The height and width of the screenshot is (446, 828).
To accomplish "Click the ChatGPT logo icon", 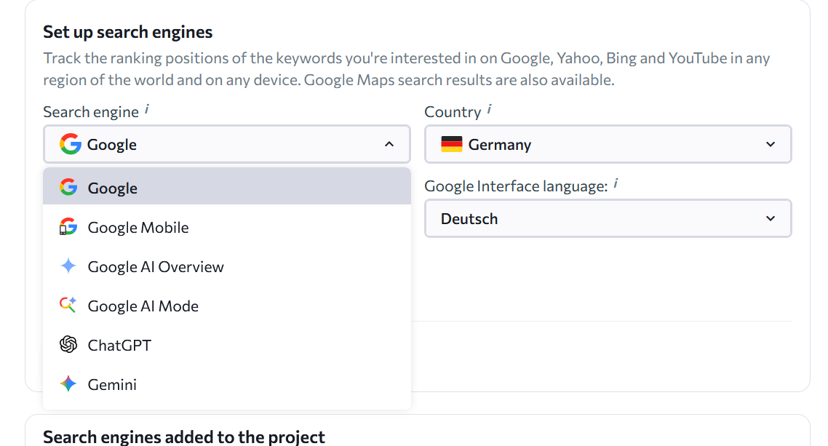I will point(68,345).
